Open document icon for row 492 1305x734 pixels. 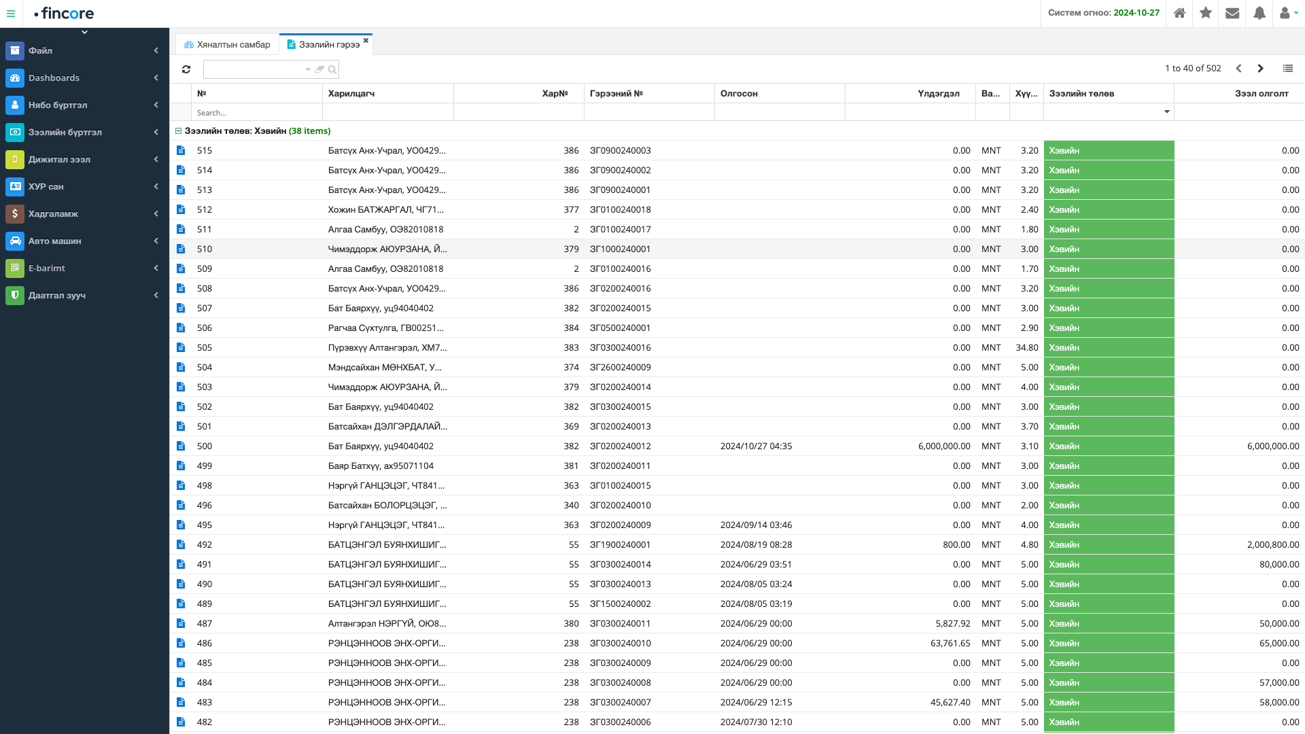[x=181, y=544]
